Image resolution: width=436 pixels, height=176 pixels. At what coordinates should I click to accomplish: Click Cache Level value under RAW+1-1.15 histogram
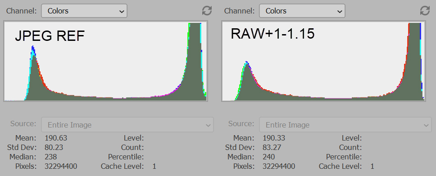[372, 166]
